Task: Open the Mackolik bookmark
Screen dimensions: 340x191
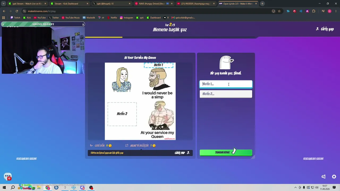Action: pos(89,18)
